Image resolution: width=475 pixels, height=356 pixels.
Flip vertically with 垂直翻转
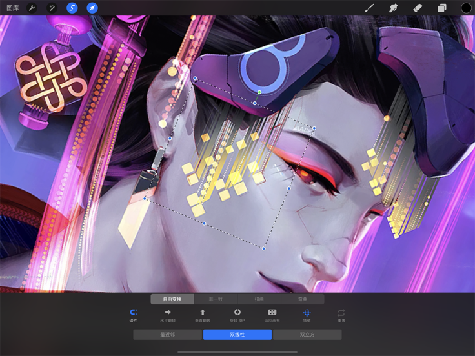tap(203, 315)
